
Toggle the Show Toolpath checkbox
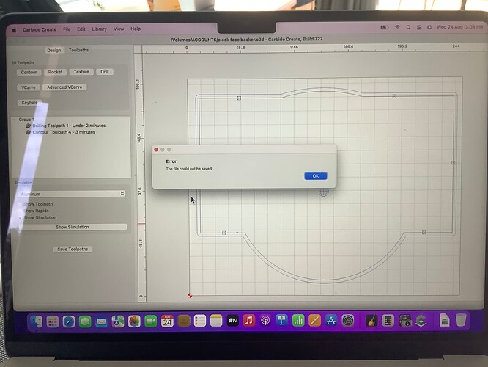(x=21, y=204)
